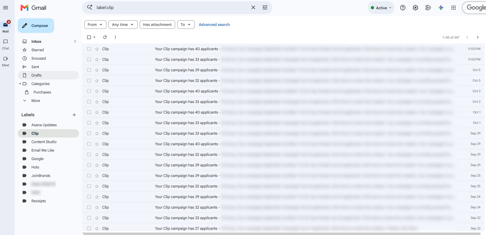Create a new label with plus icon
The height and width of the screenshot is (235, 486).
click(74, 115)
